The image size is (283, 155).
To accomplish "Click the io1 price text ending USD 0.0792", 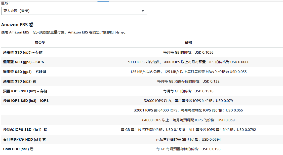I will pyautogui.click(x=188, y=130).
